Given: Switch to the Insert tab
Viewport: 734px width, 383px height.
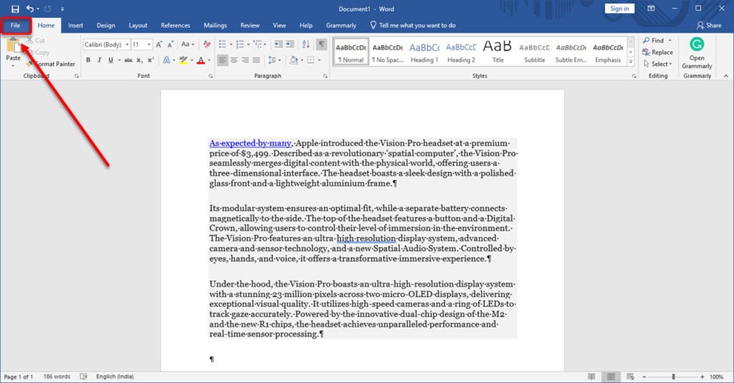Looking at the screenshot, I should 75,25.
